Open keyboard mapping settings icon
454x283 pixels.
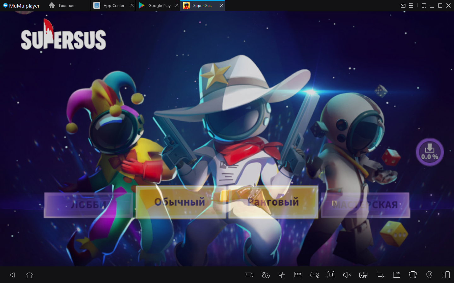tap(298, 275)
